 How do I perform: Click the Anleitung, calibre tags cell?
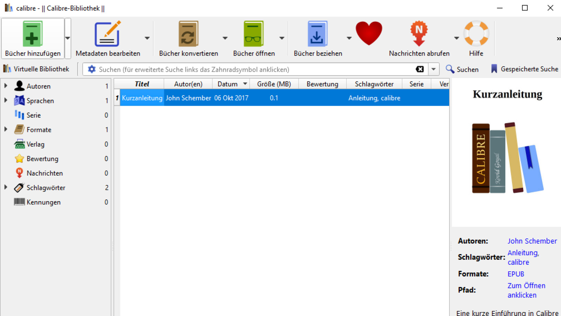pyautogui.click(x=374, y=98)
